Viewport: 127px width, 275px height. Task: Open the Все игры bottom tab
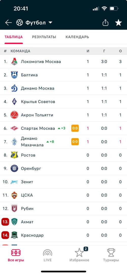(x=16, y=255)
